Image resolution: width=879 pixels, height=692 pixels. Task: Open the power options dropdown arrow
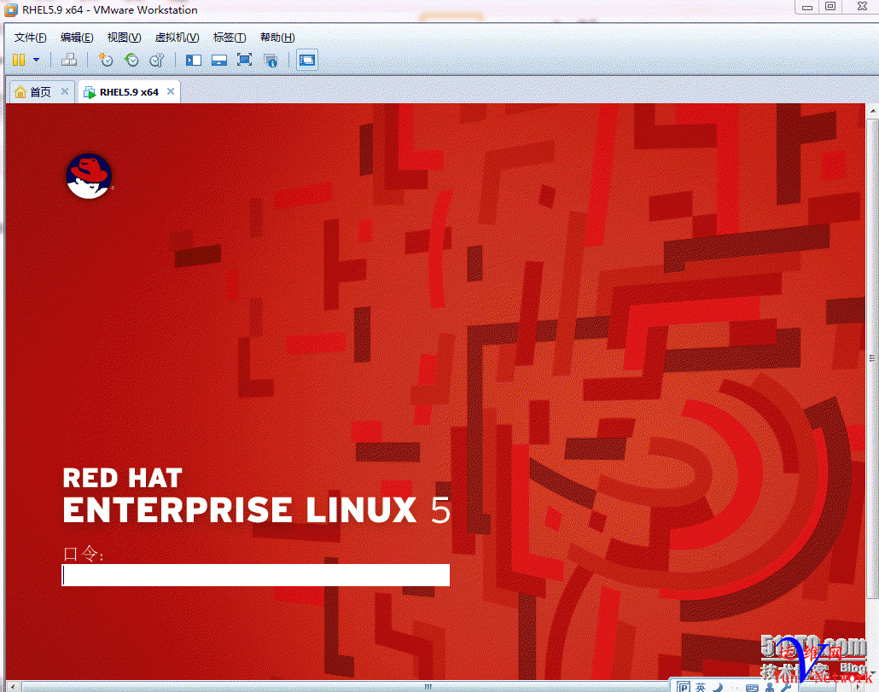tap(37, 60)
